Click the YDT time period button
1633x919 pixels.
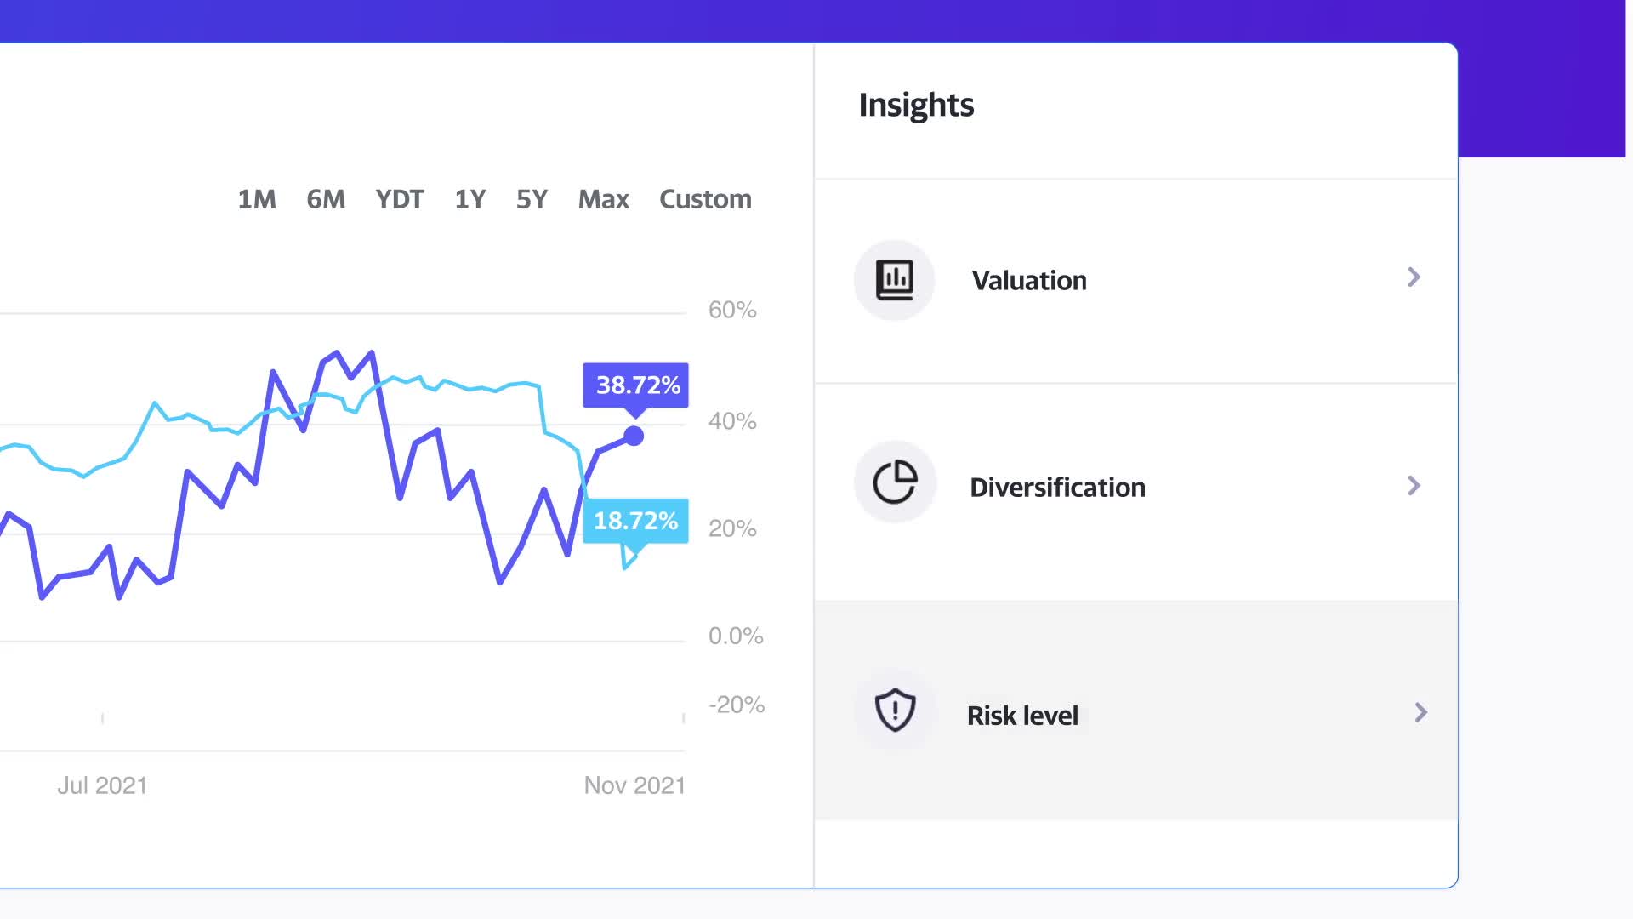[x=399, y=200]
